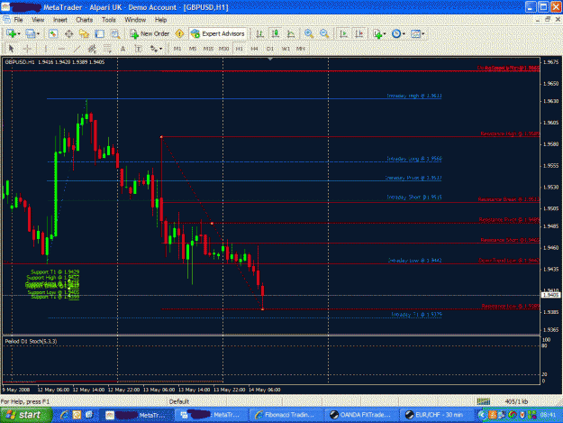Select the Fibonacci Retracement tool
The image size is (563, 423).
(x=107, y=49)
